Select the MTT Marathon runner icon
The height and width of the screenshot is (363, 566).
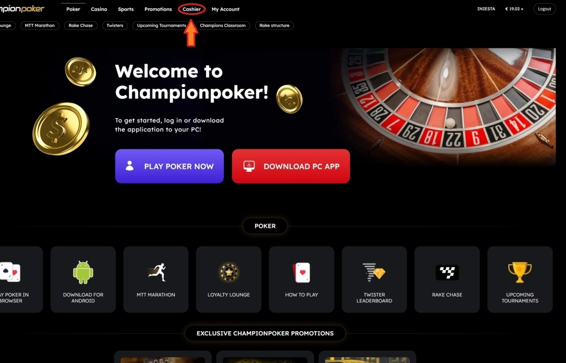point(157,272)
